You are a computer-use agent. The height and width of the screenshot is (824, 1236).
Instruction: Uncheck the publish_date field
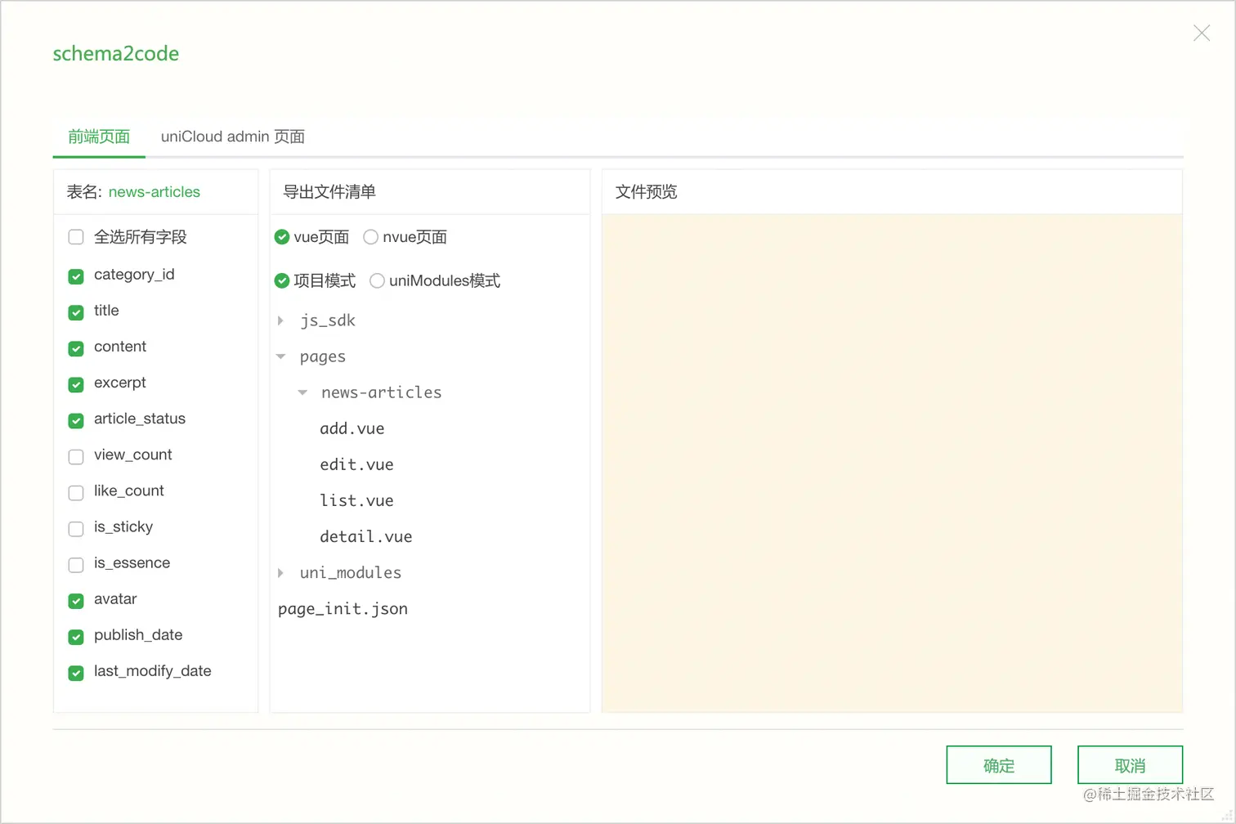click(75, 637)
